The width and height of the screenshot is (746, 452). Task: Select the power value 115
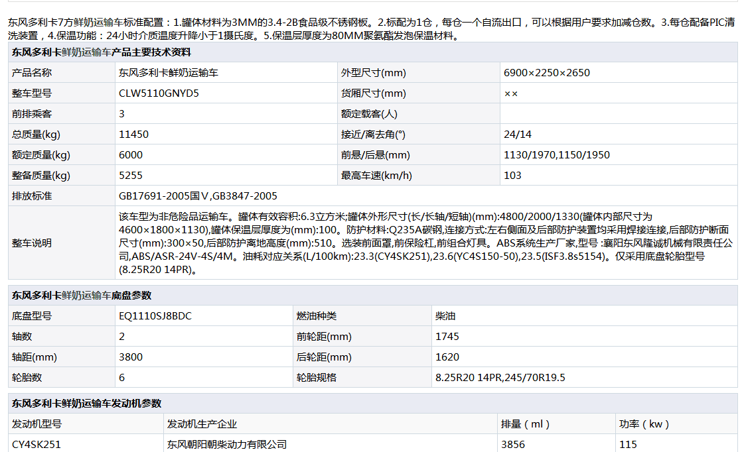(x=628, y=444)
